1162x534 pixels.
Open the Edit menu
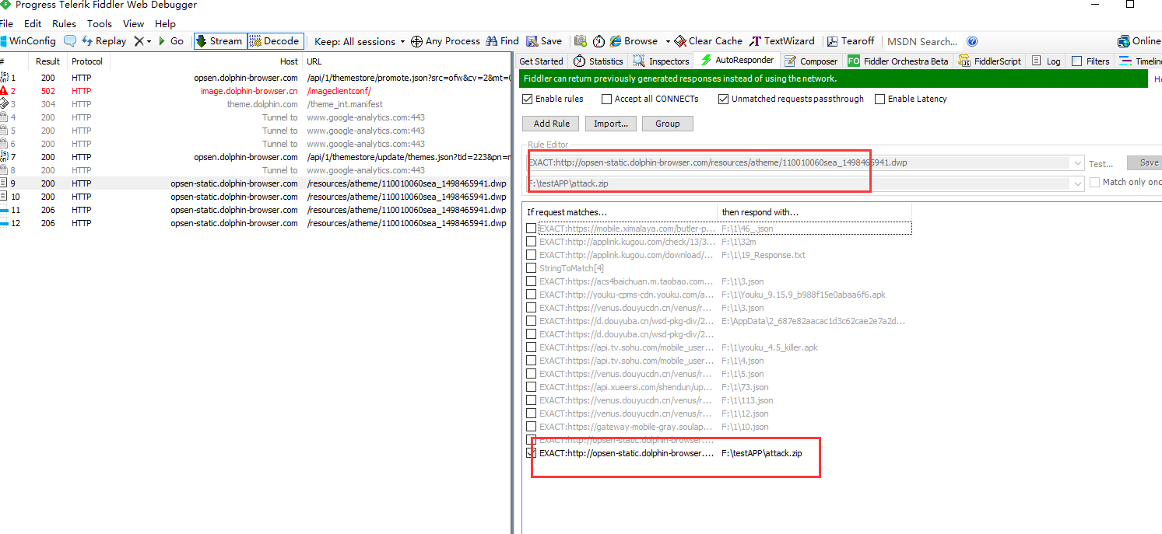(33, 24)
